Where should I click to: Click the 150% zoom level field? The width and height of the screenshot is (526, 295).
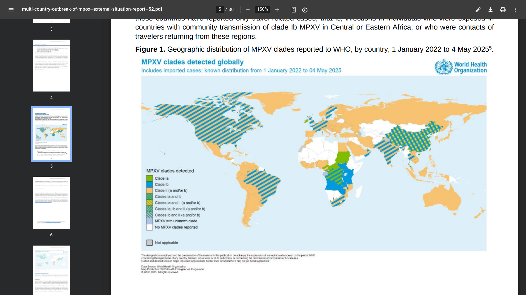[262, 9]
